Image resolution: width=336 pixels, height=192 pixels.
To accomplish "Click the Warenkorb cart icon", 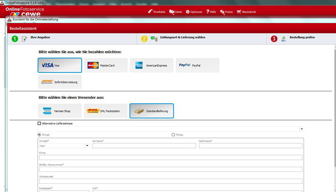I will [239, 12].
